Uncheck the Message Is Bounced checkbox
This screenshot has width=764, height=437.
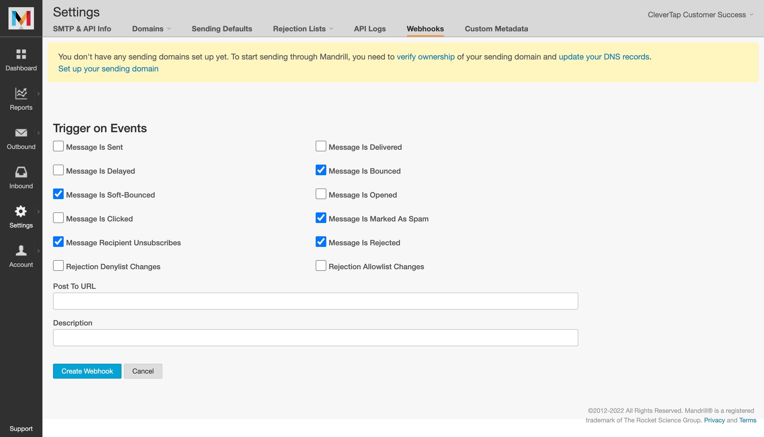pos(320,170)
